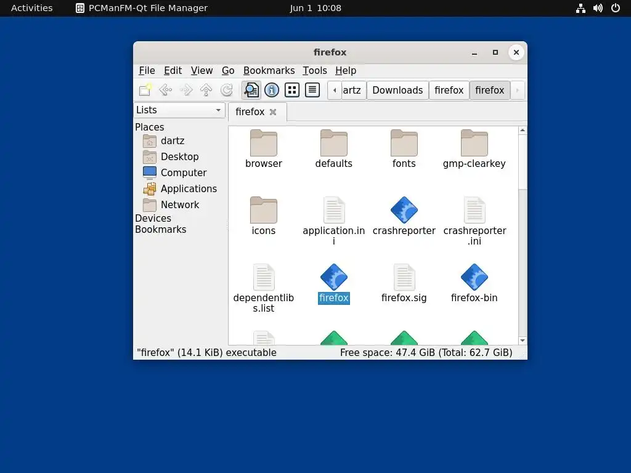Click scrollbar down arrow in file view

523,341
